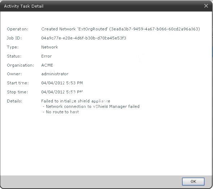Close the Activity Task Detail dialog
The height and width of the screenshot is (189, 213).
click(206, 6)
